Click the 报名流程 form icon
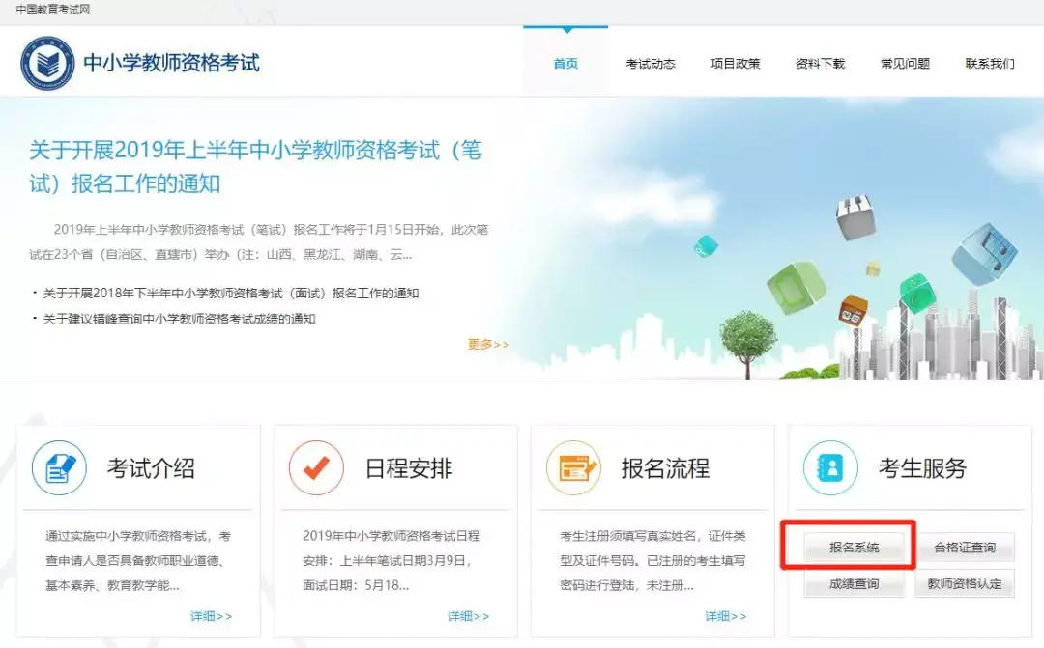 point(573,467)
